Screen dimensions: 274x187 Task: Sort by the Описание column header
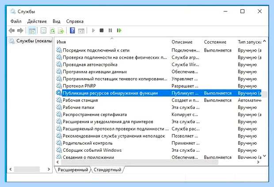tap(182, 42)
